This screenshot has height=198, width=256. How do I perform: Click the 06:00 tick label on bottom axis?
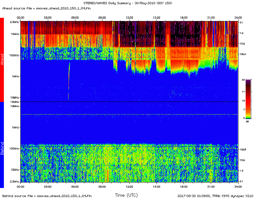point(75,187)
